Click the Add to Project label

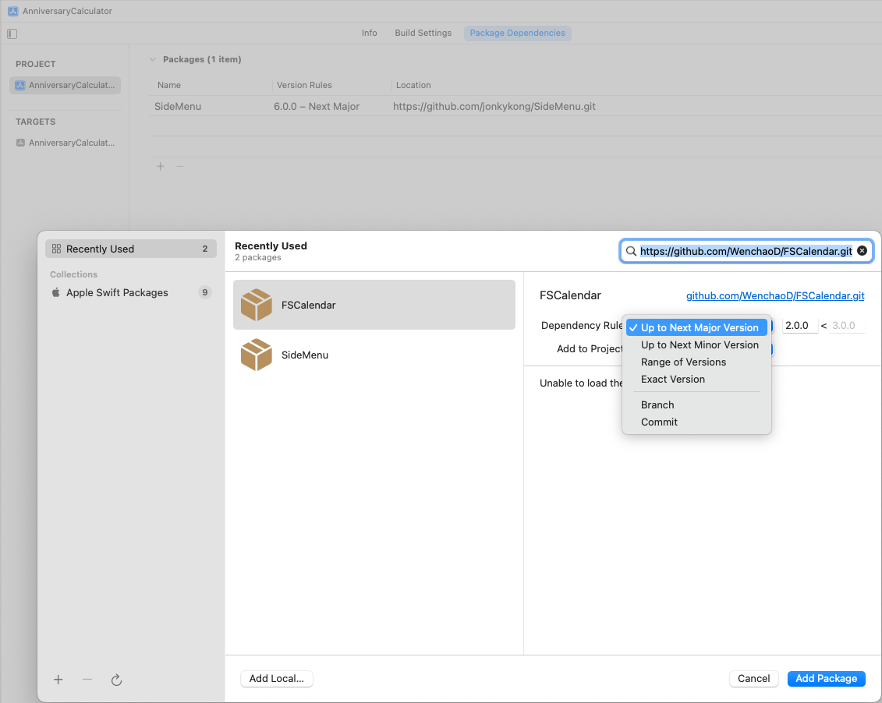pyautogui.click(x=590, y=349)
